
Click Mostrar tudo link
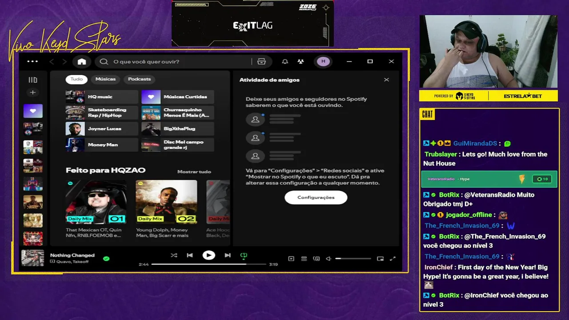click(x=194, y=172)
